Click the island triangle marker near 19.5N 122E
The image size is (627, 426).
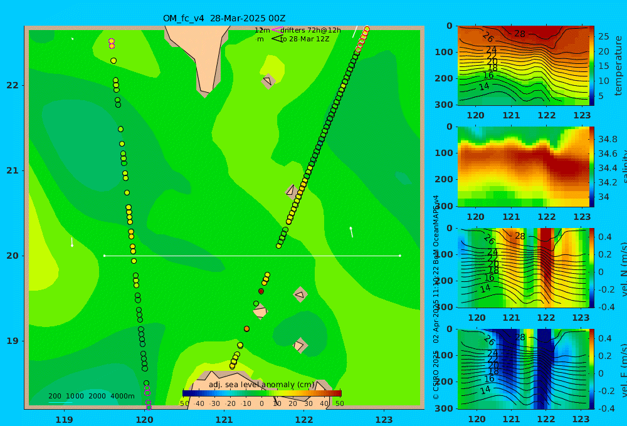(x=300, y=295)
